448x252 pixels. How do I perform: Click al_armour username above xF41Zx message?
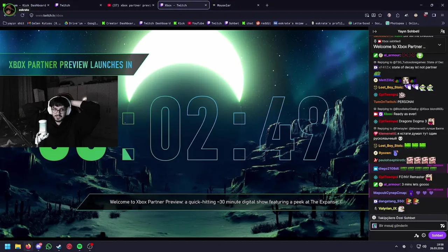[x=392, y=55]
